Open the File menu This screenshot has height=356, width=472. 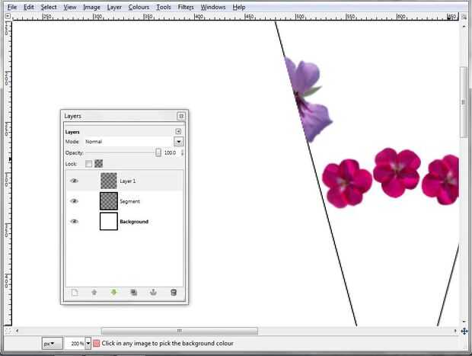coord(12,7)
